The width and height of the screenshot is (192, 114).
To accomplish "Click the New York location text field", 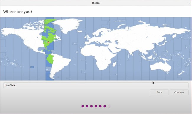I will pyautogui.click(x=96, y=85).
